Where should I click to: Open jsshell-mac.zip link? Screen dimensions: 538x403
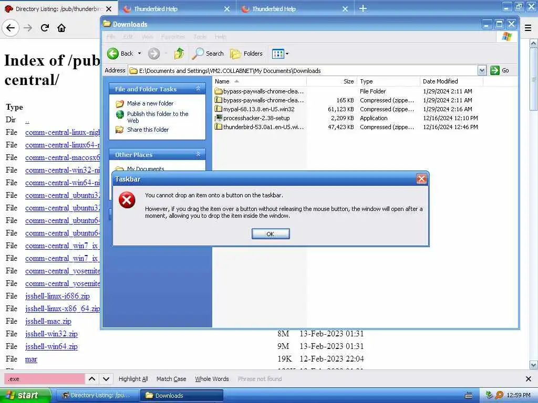click(x=48, y=322)
